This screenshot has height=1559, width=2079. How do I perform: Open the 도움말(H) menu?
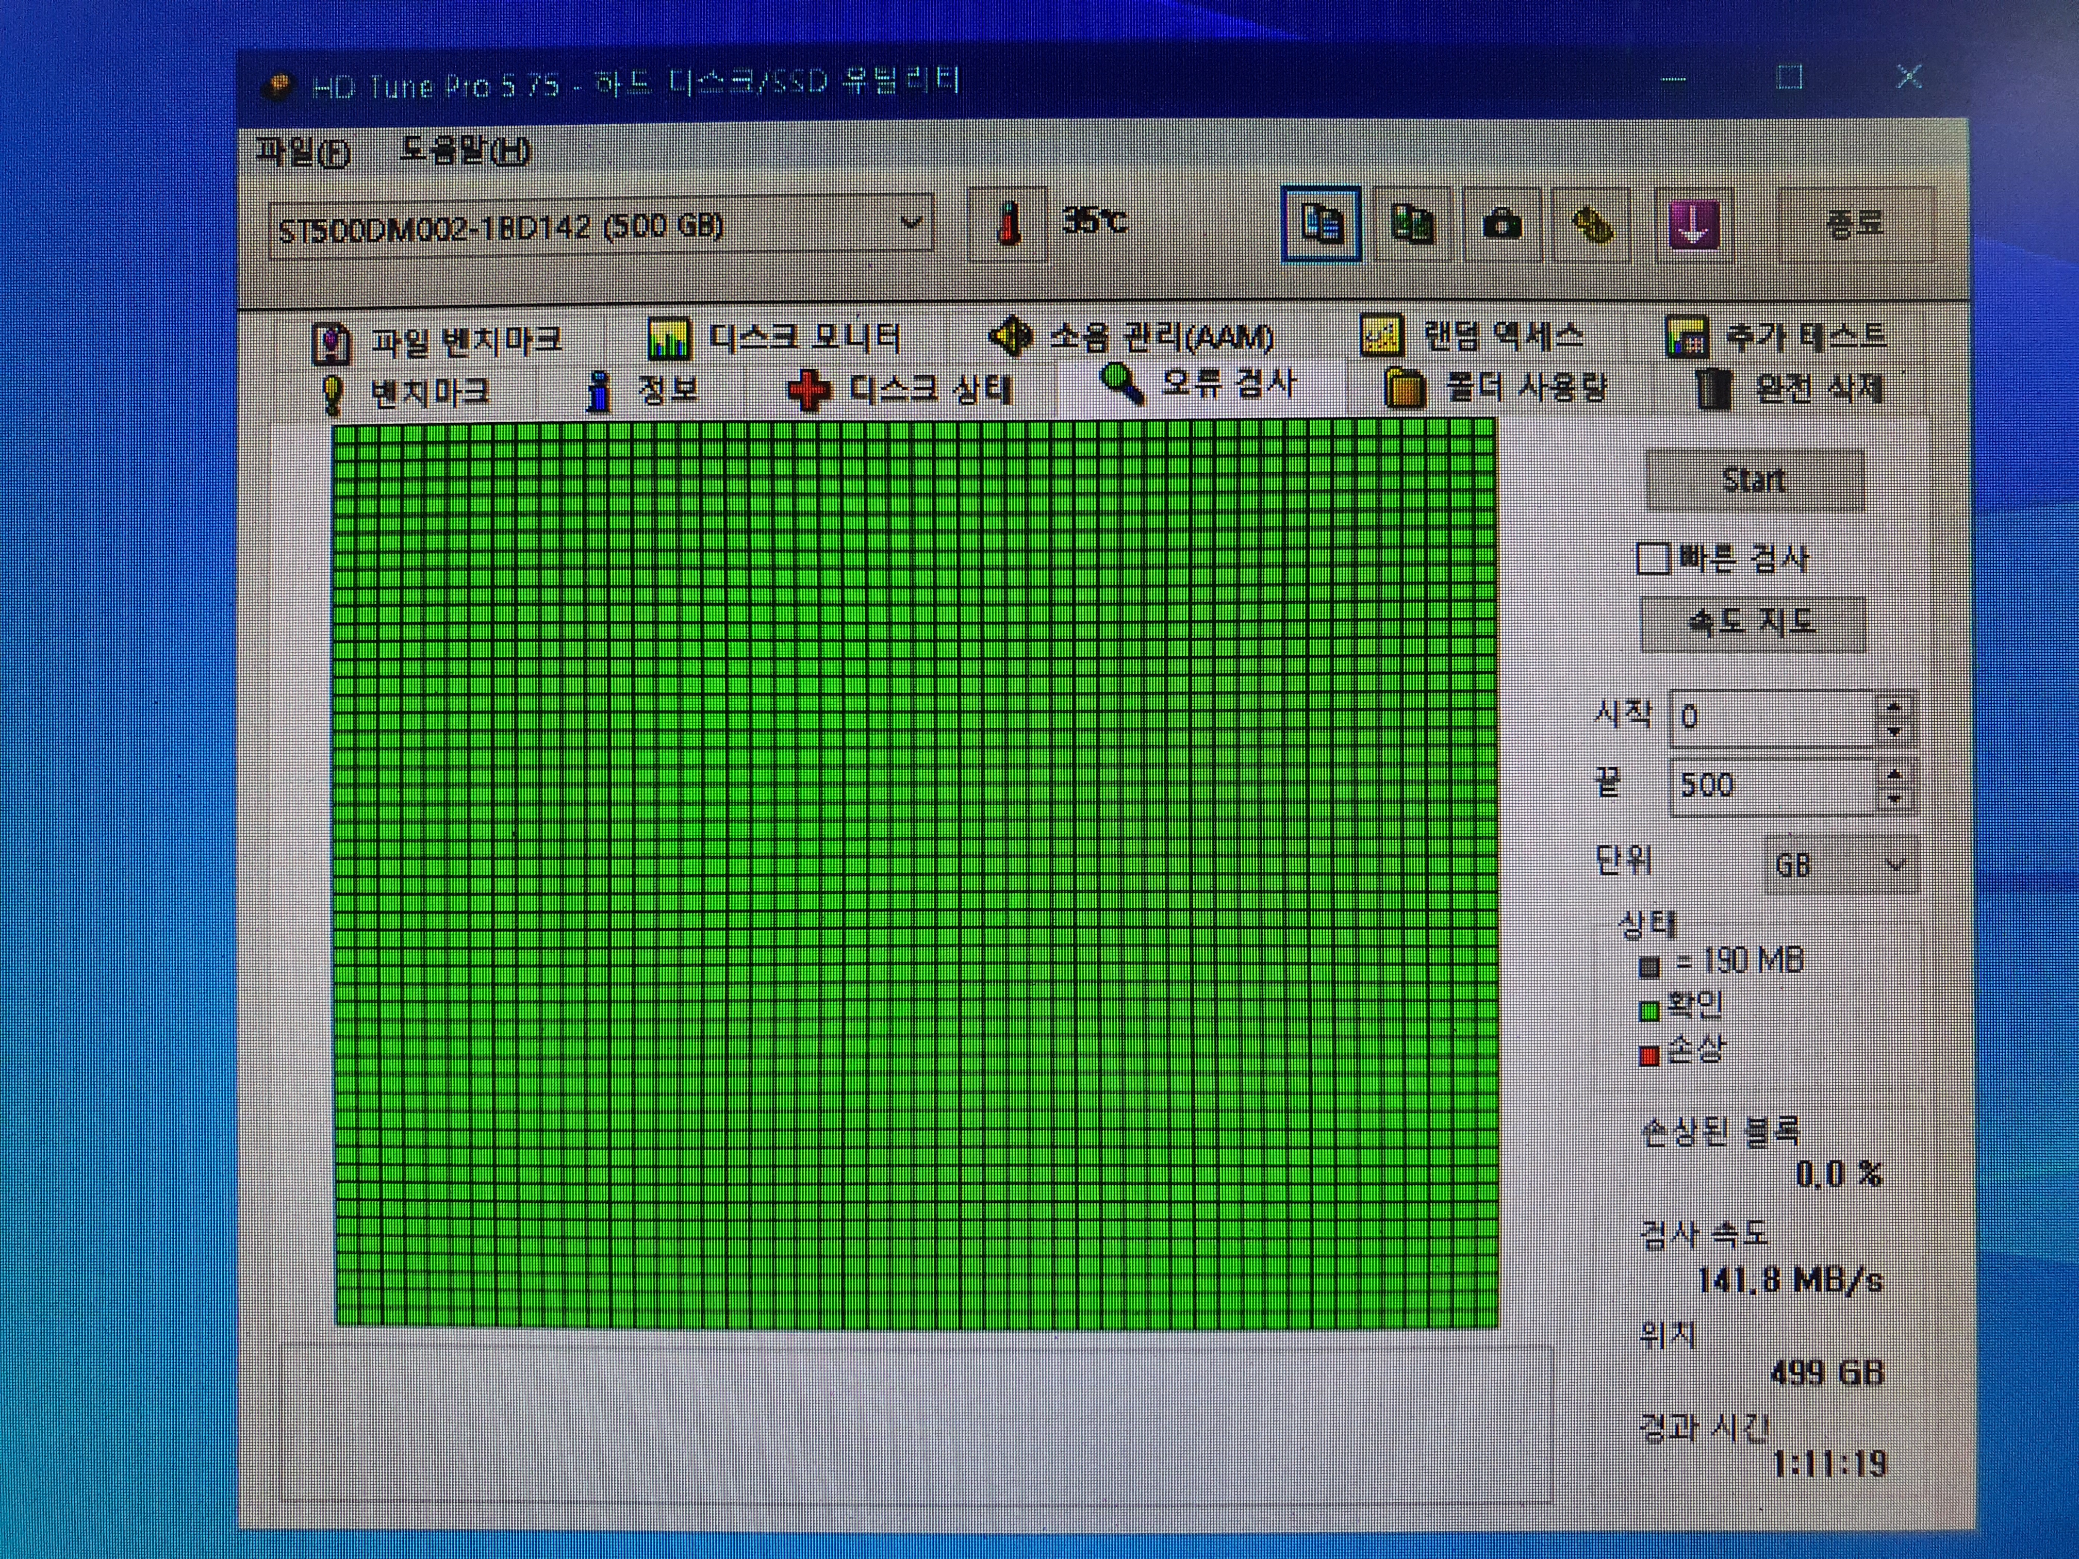click(x=464, y=151)
